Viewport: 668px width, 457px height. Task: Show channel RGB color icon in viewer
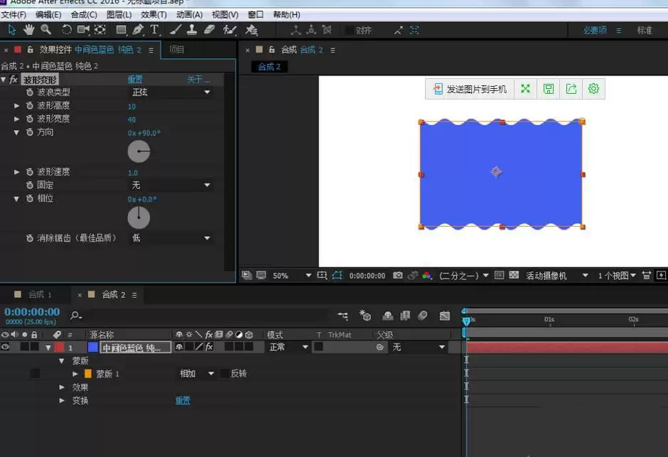[426, 276]
